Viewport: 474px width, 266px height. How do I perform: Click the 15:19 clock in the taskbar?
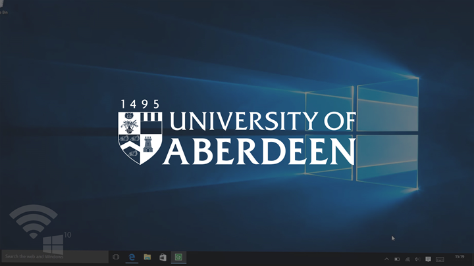click(459, 257)
